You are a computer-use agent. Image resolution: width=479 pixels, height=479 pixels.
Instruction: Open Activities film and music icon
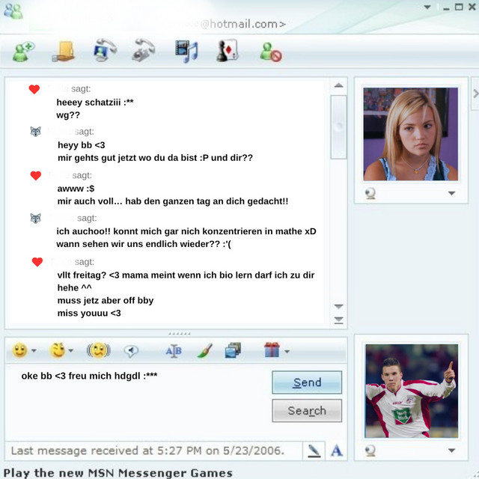point(186,51)
